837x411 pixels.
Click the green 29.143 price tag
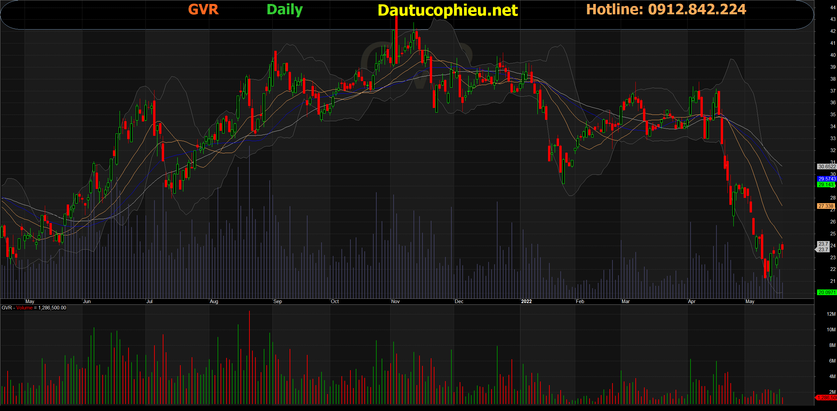point(826,185)
